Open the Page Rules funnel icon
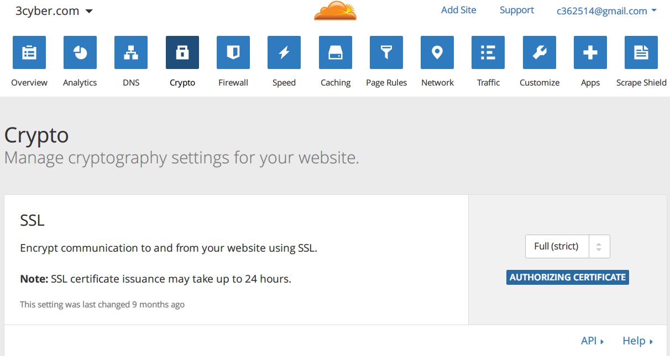The height and width of the screenshot is (356, 670). point(386,52)
